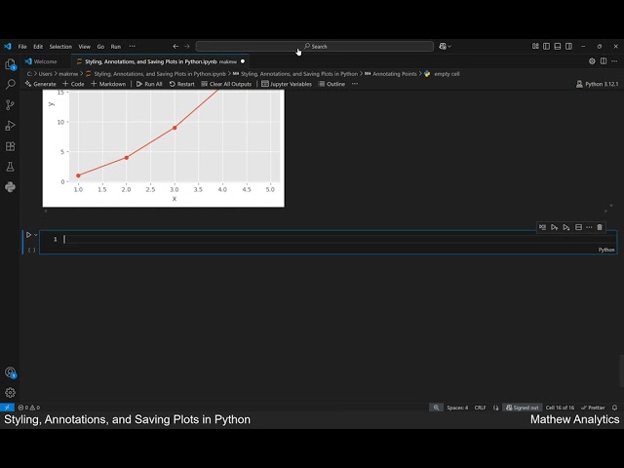Open the cell language picker Python

coord(606,250)
